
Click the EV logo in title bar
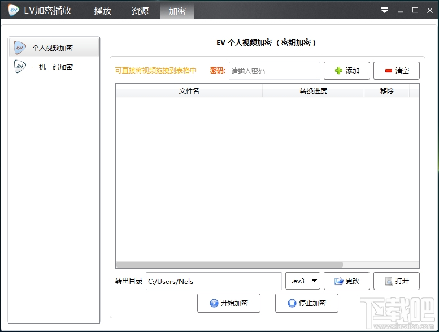point(14,10)
